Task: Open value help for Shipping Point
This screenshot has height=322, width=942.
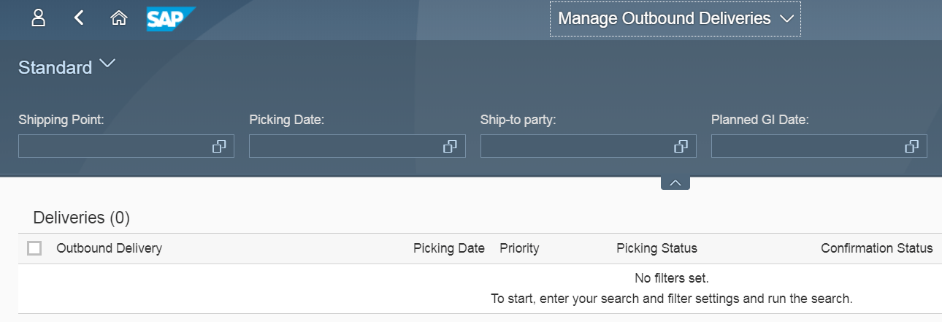Action: pos(219,147)
